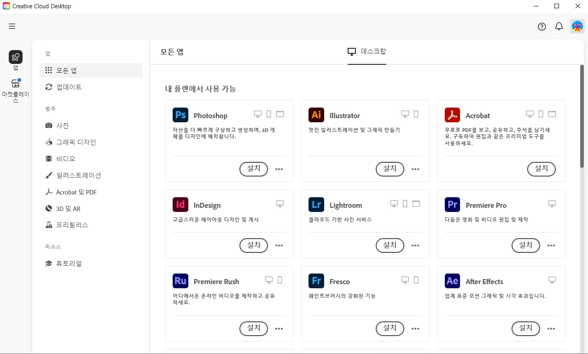588x354 pixels.
Task: Install After Effects with 설치 button
Action: pos(526,329)
